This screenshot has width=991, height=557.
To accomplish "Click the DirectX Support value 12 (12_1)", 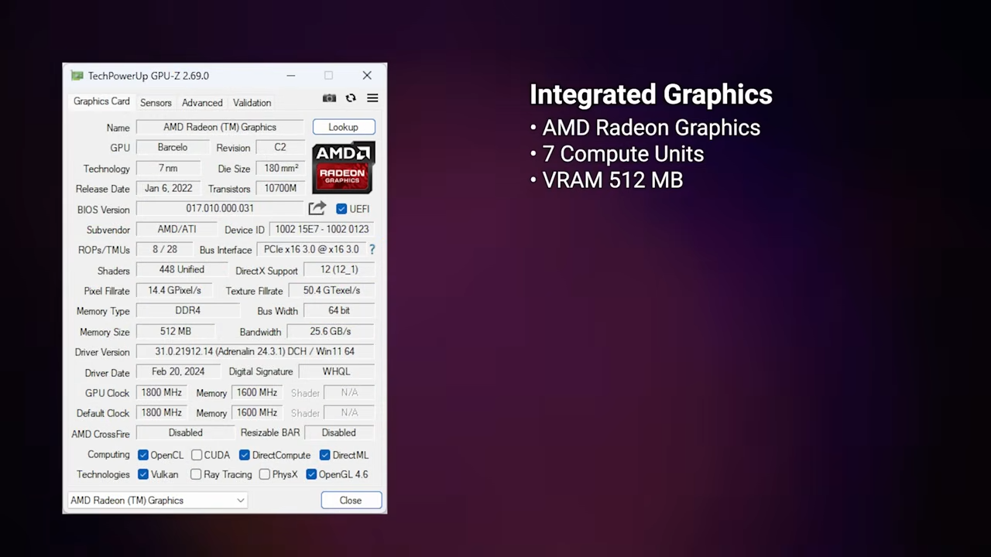I will tap(339, 269).
